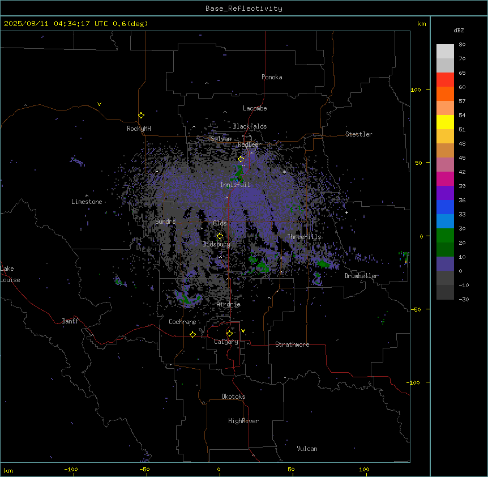Pick the red 65–60 dBZ legend swatch
This screenshot has height=477, width=488.
click(445, 79)
